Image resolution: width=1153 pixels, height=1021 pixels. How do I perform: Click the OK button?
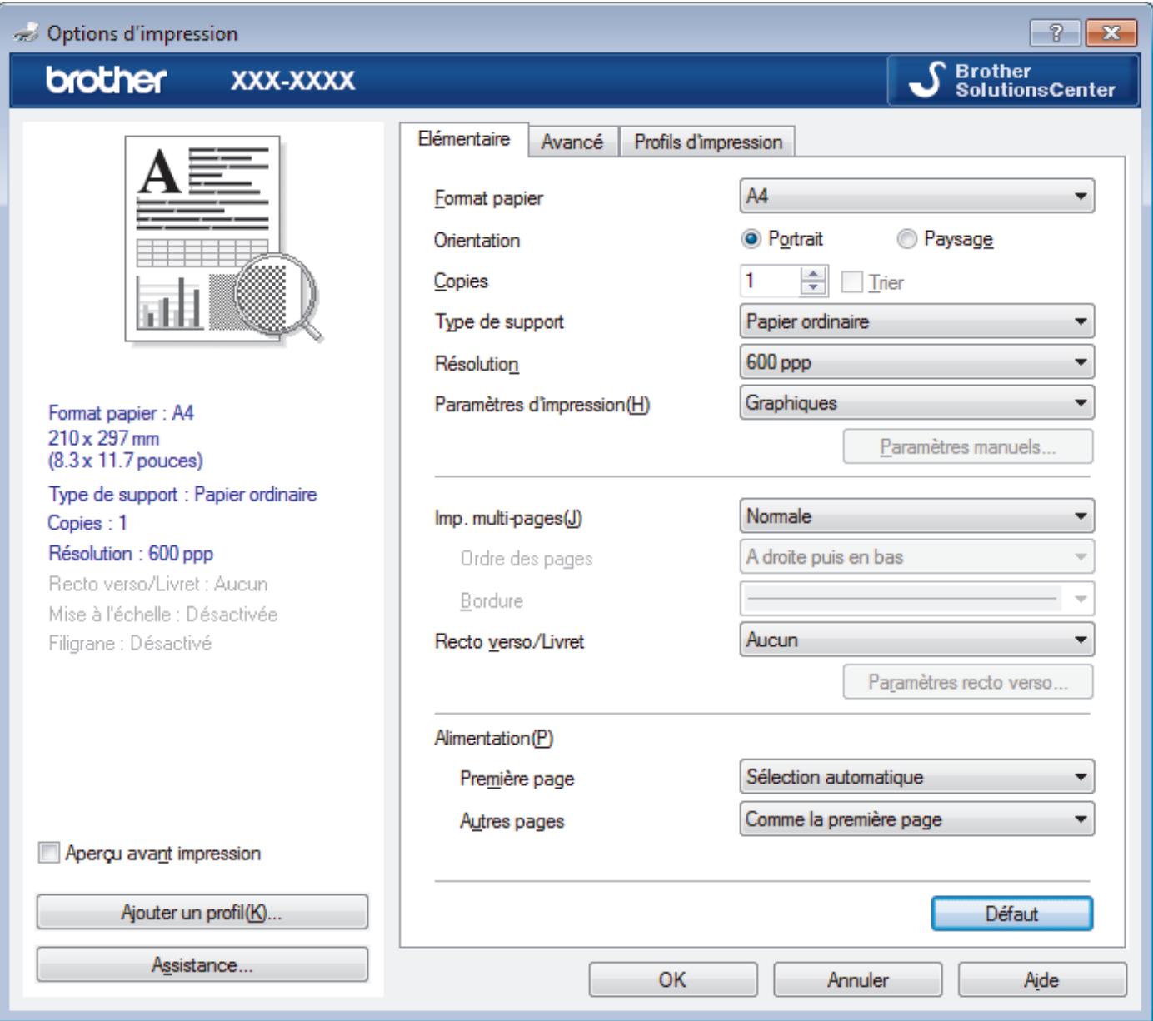point(672,980)
